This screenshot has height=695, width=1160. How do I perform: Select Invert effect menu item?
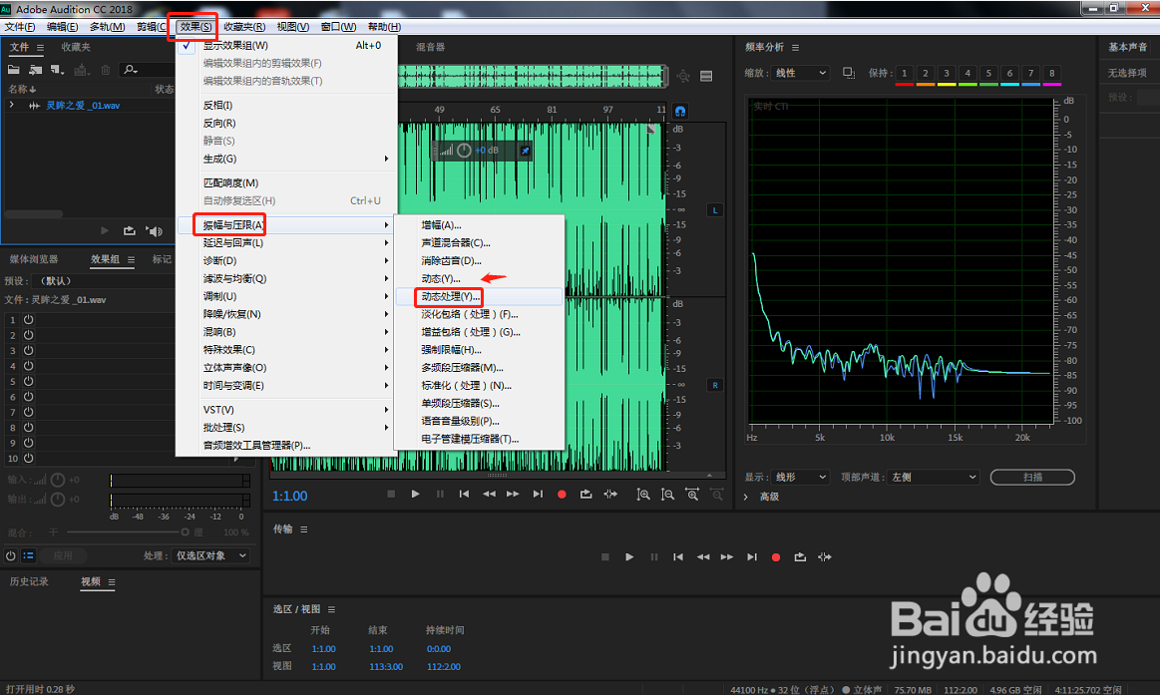(x=285, y=105)
